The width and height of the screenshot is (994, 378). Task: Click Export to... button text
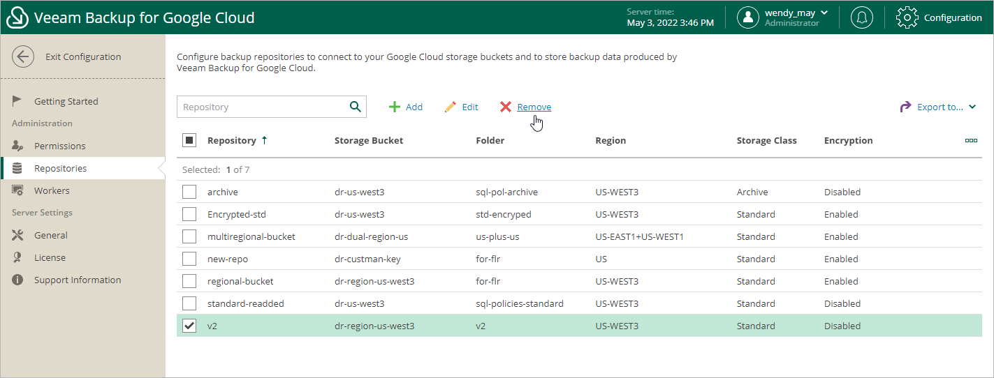pos(940,107)
